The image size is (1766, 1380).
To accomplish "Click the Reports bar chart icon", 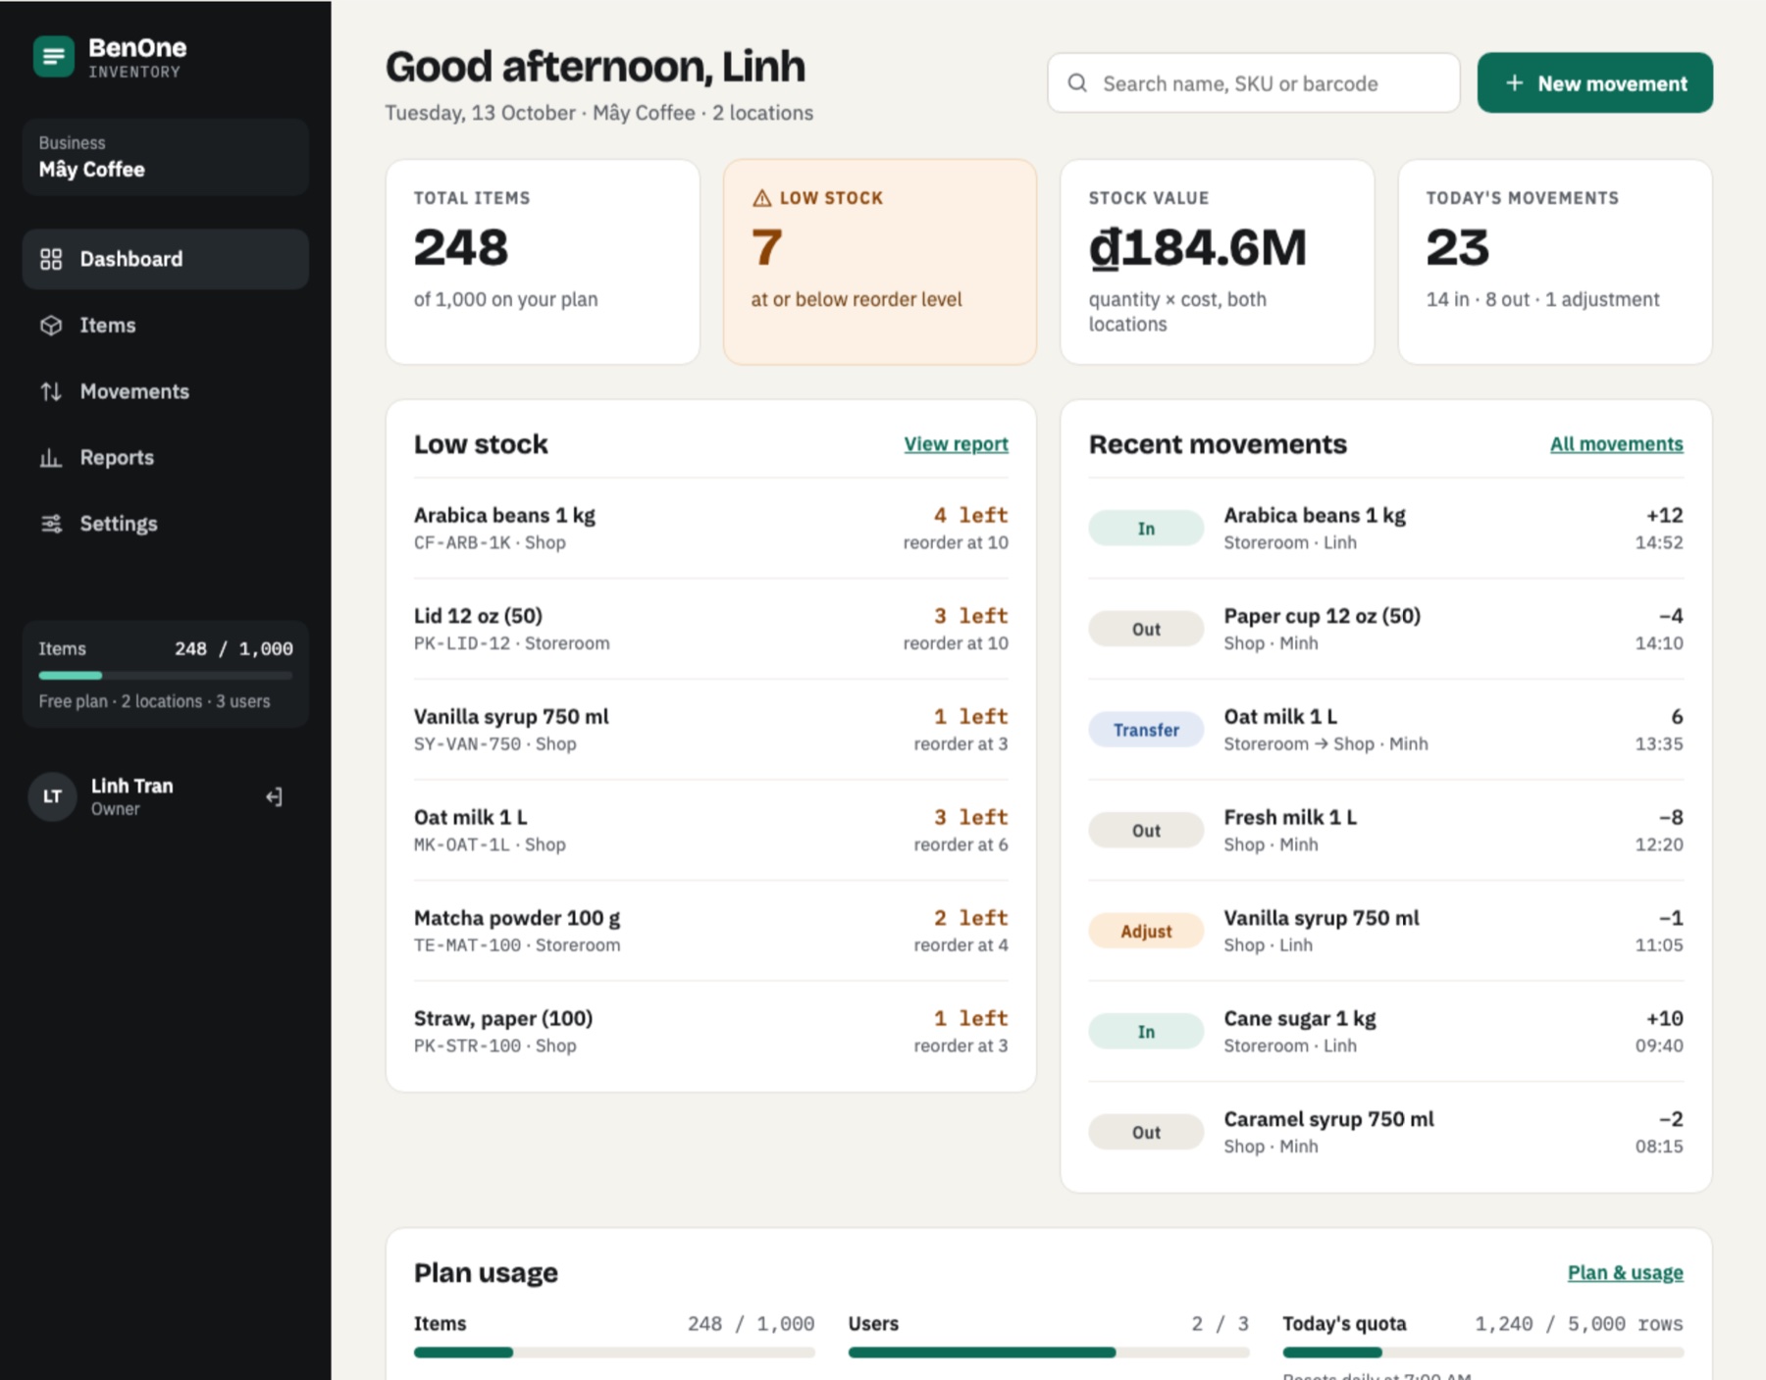I will (51, 458).
